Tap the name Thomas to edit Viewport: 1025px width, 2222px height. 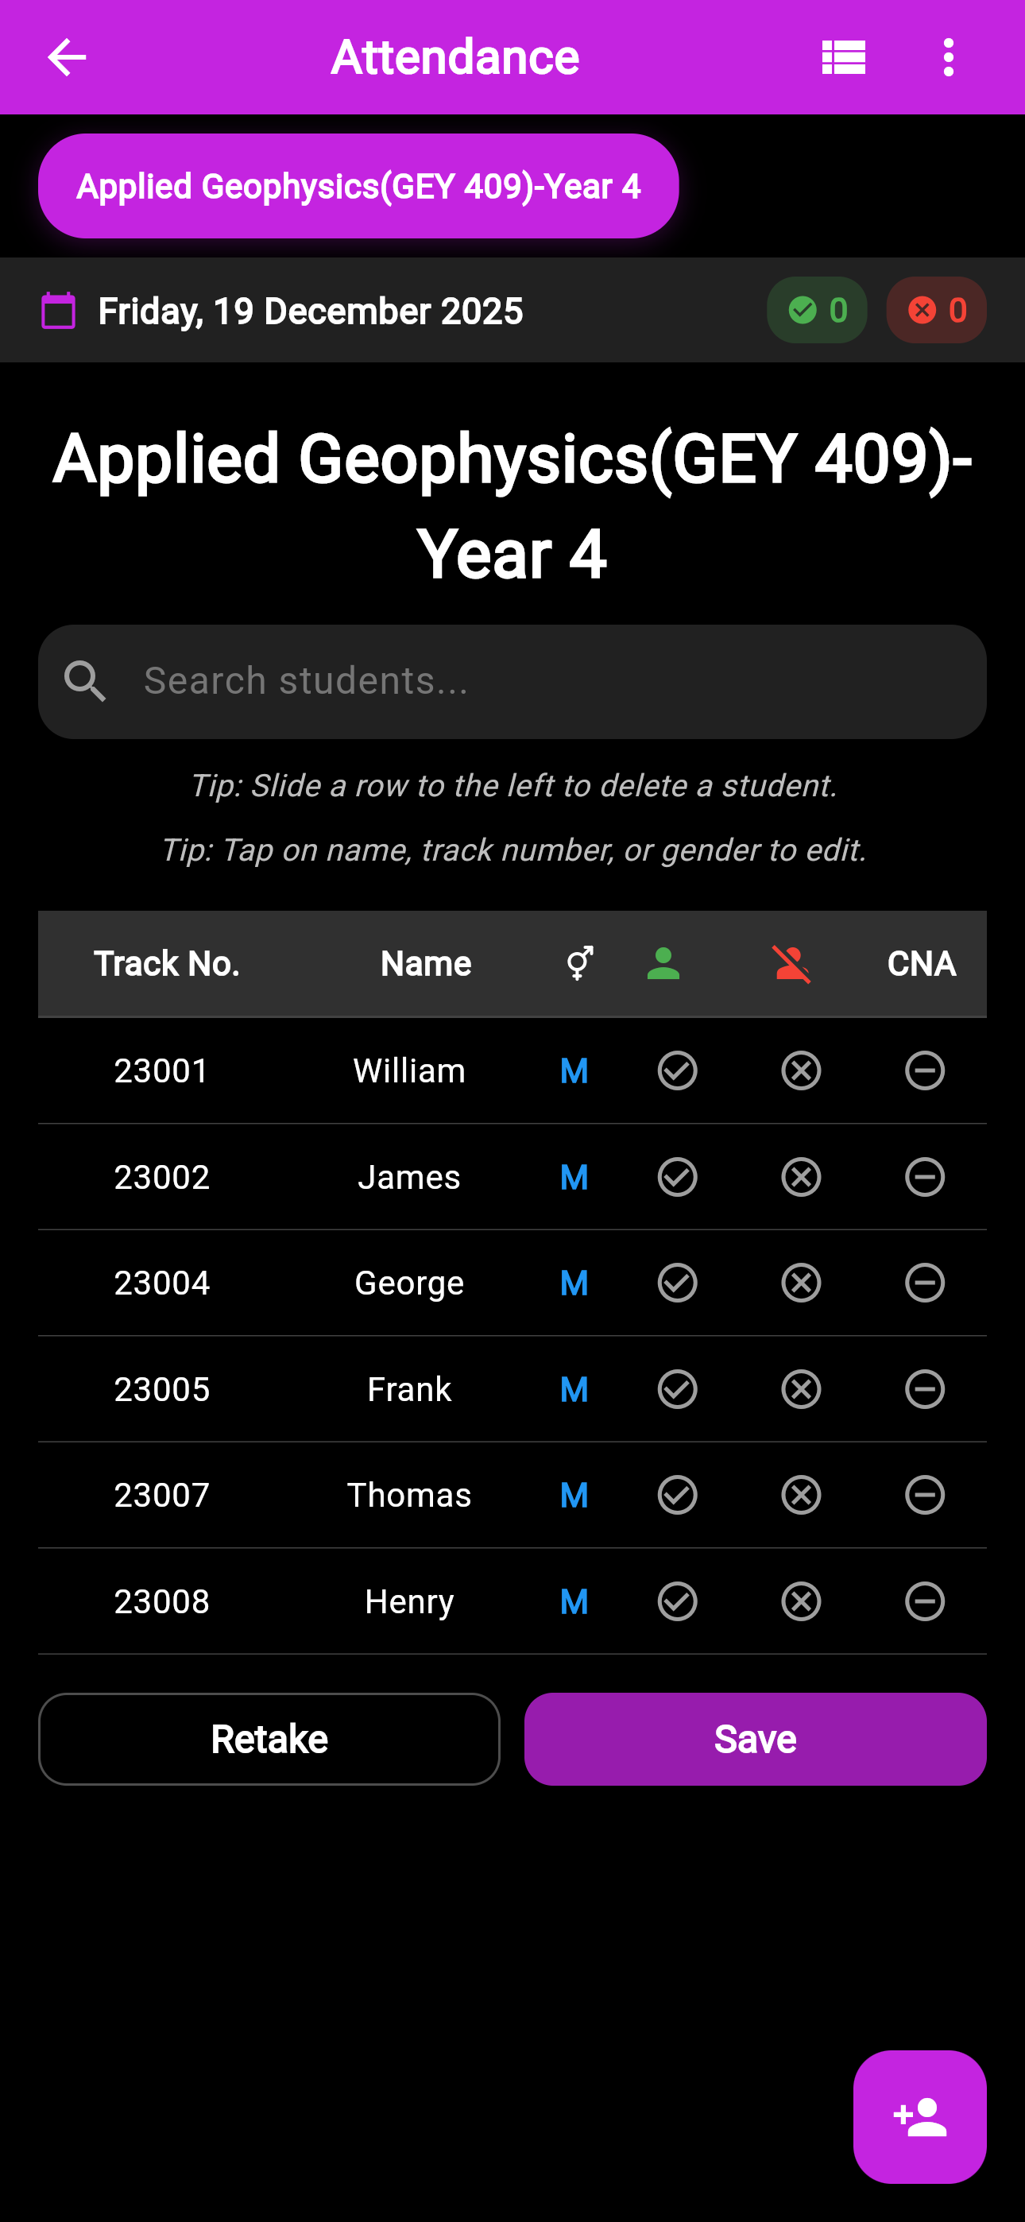pyautogui.click(x=409, y=1495)
